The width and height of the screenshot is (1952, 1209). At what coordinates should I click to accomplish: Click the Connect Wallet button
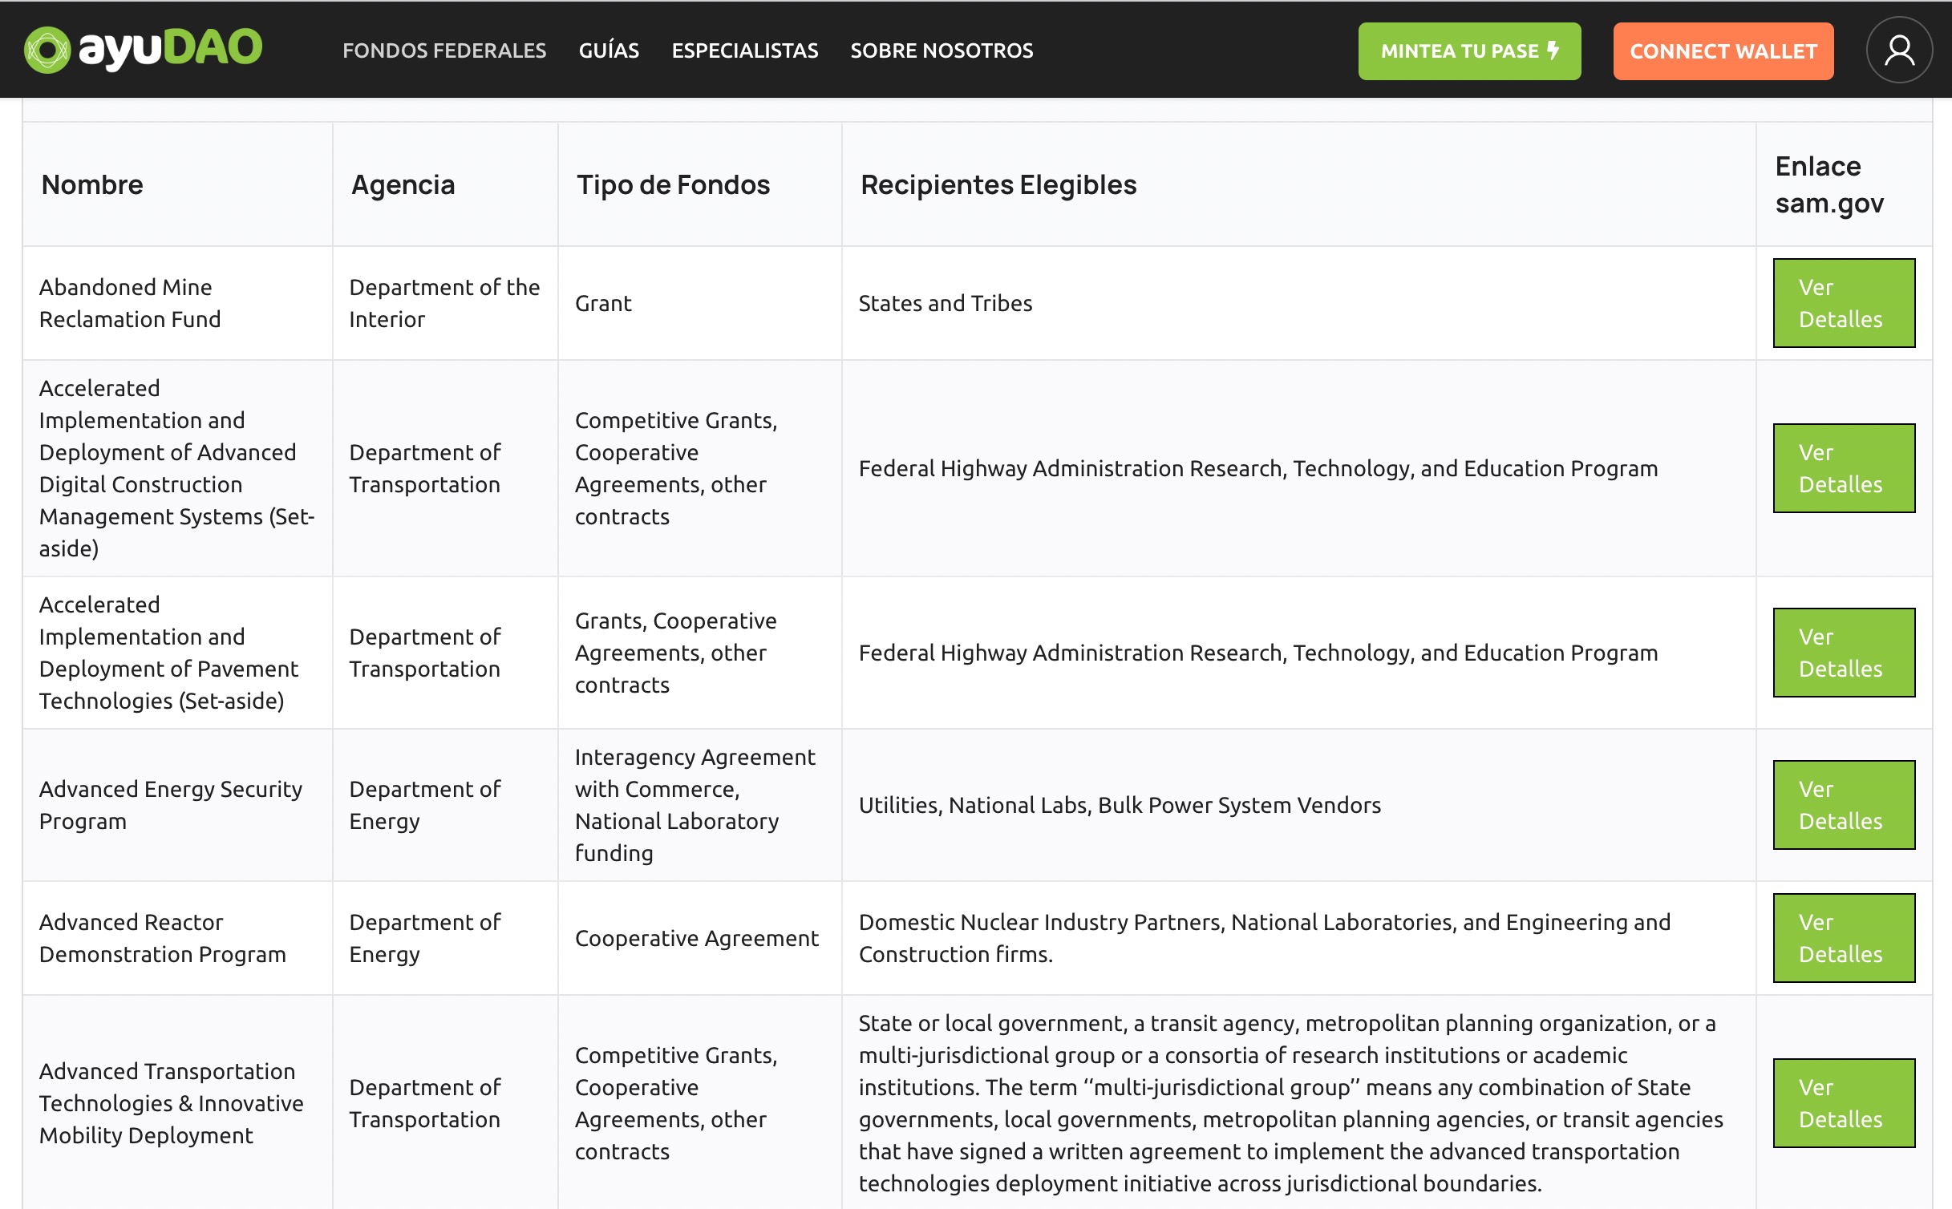pyautogui.click(x=1723, y=51)
